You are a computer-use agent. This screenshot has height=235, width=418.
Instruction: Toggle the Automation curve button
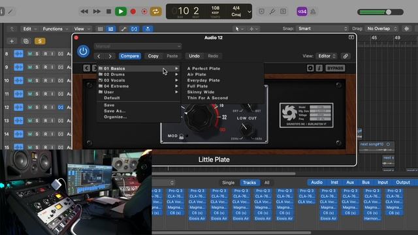click(123, 29)
